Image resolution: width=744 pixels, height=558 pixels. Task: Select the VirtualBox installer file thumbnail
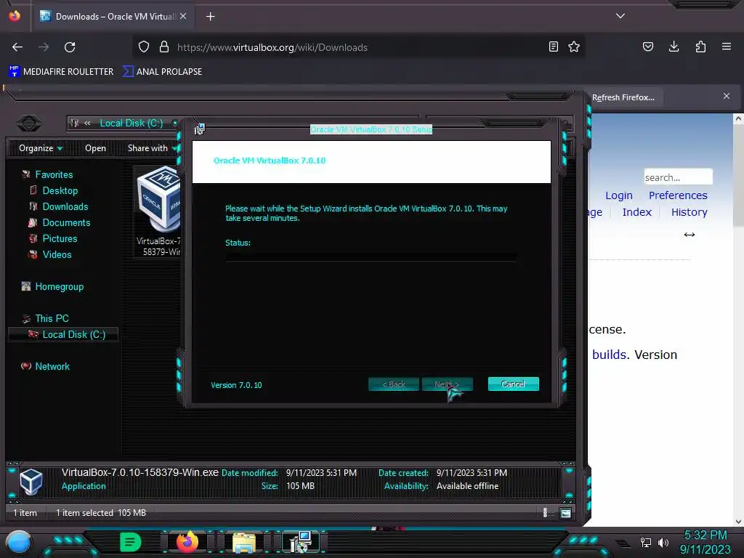point(158,211)
